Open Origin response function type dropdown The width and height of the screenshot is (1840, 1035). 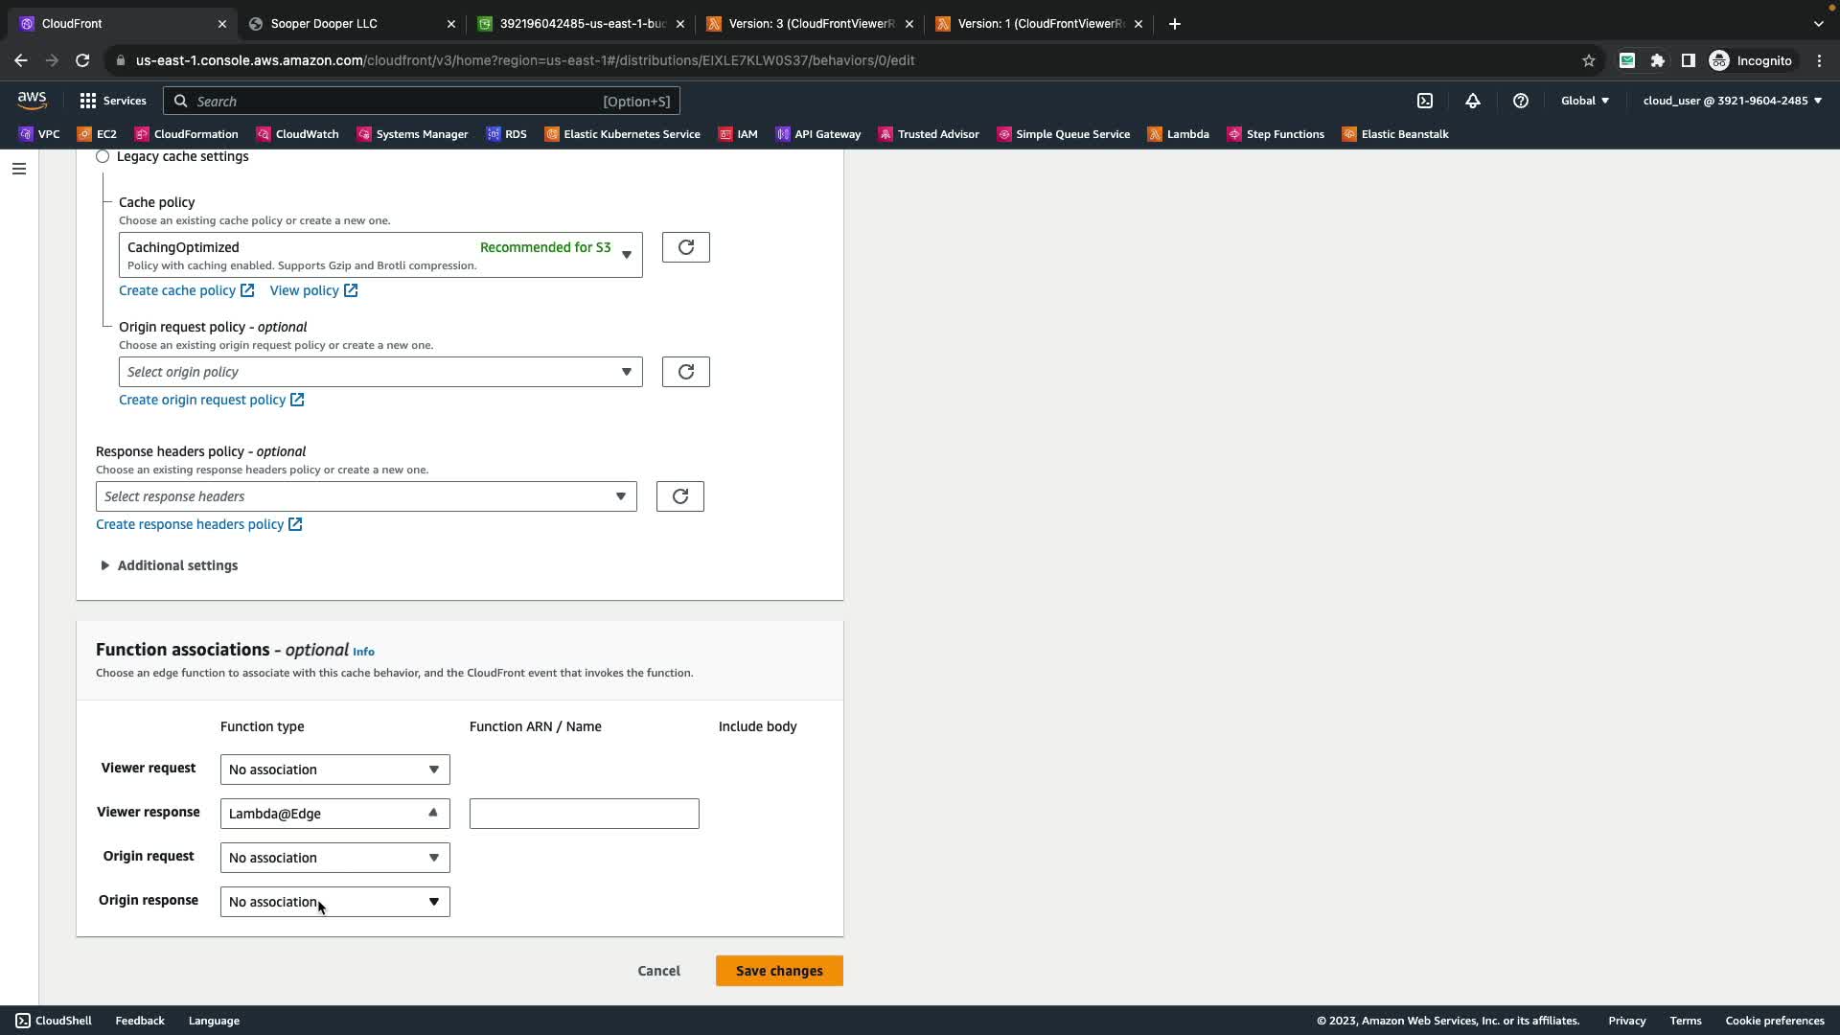334,902
